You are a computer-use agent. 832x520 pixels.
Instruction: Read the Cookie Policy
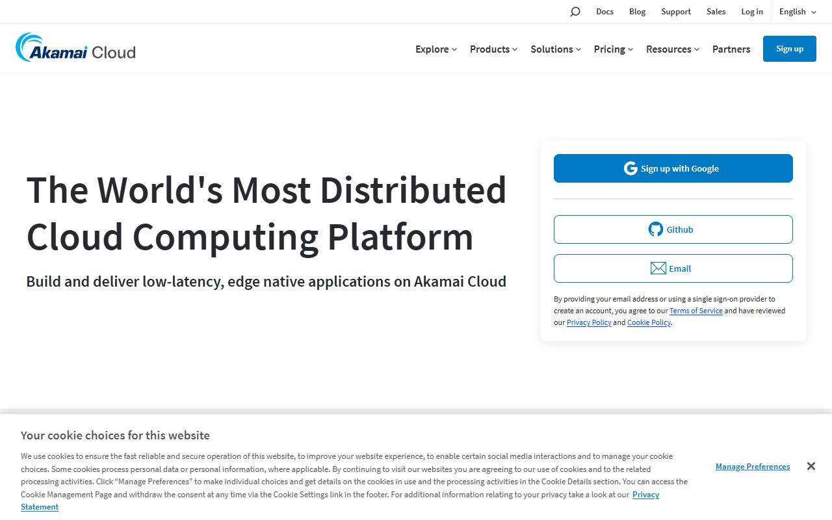[648, 322]
